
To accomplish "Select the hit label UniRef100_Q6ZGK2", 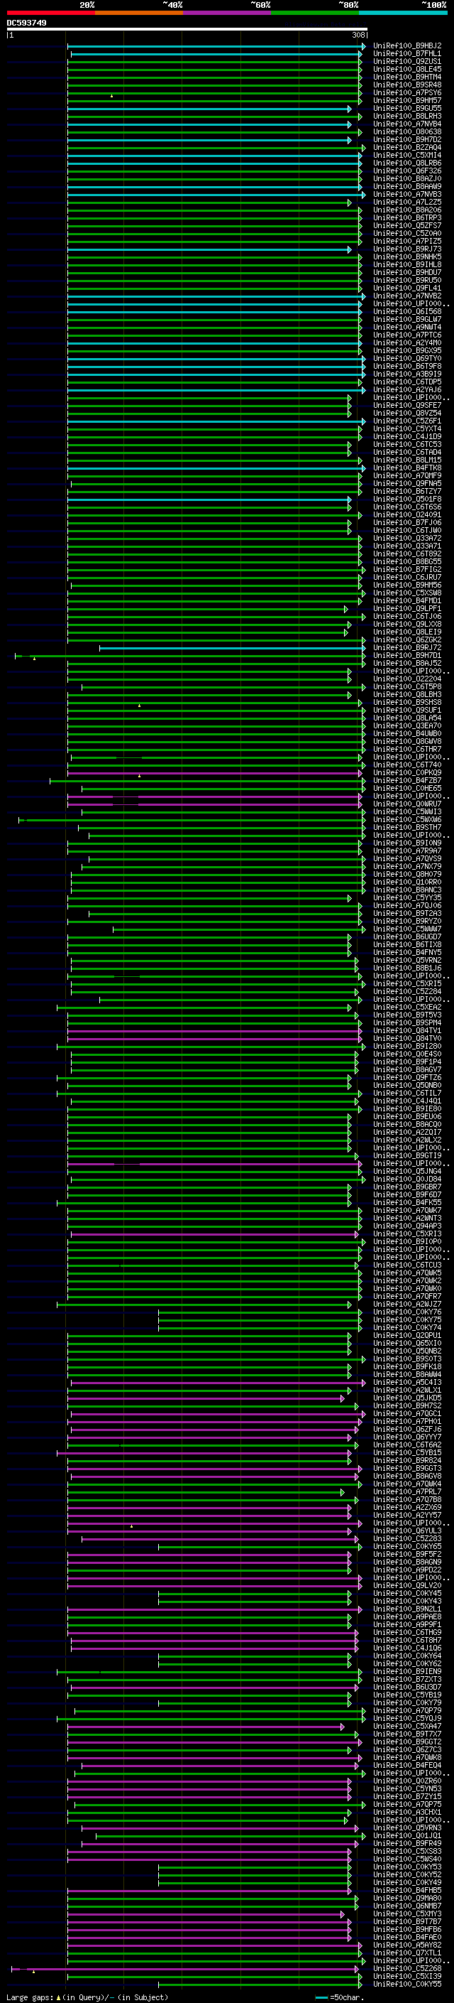I will coord(407,640).
